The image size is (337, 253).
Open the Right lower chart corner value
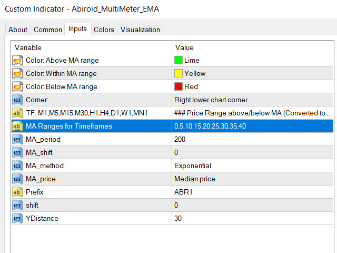211,100
